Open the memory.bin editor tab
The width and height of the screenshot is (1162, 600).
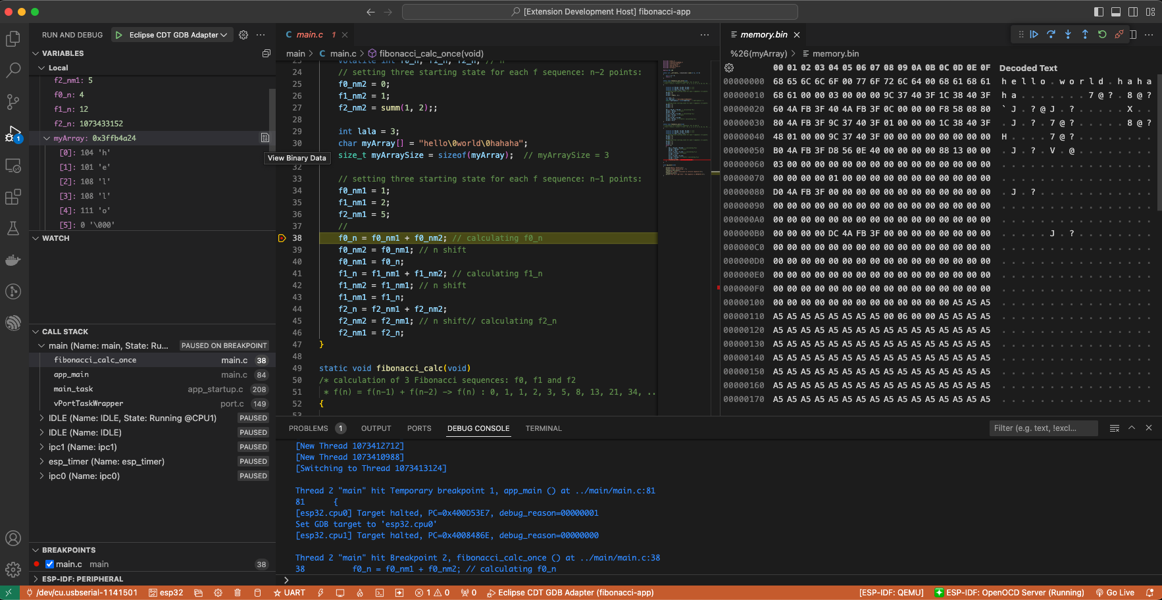pyautogui.click(x=764, y=34)
